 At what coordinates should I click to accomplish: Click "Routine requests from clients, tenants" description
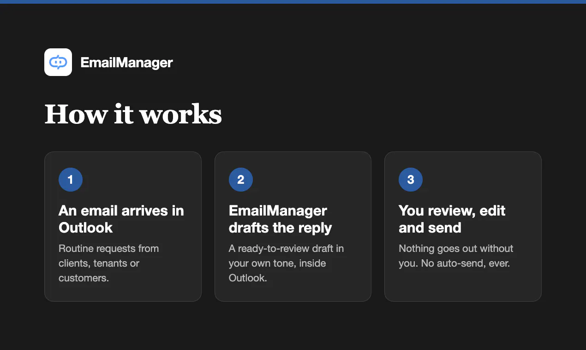click(109, 263)
